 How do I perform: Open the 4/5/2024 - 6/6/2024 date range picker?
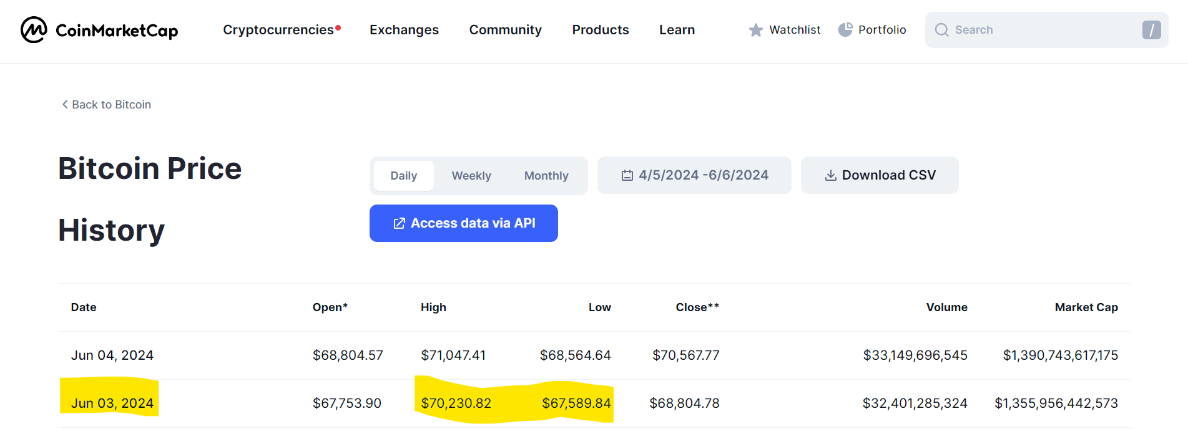[x=694, y=175]
